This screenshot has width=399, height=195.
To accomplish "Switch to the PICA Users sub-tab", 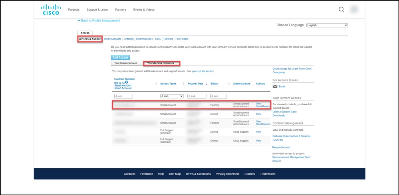I will [182, 39].
